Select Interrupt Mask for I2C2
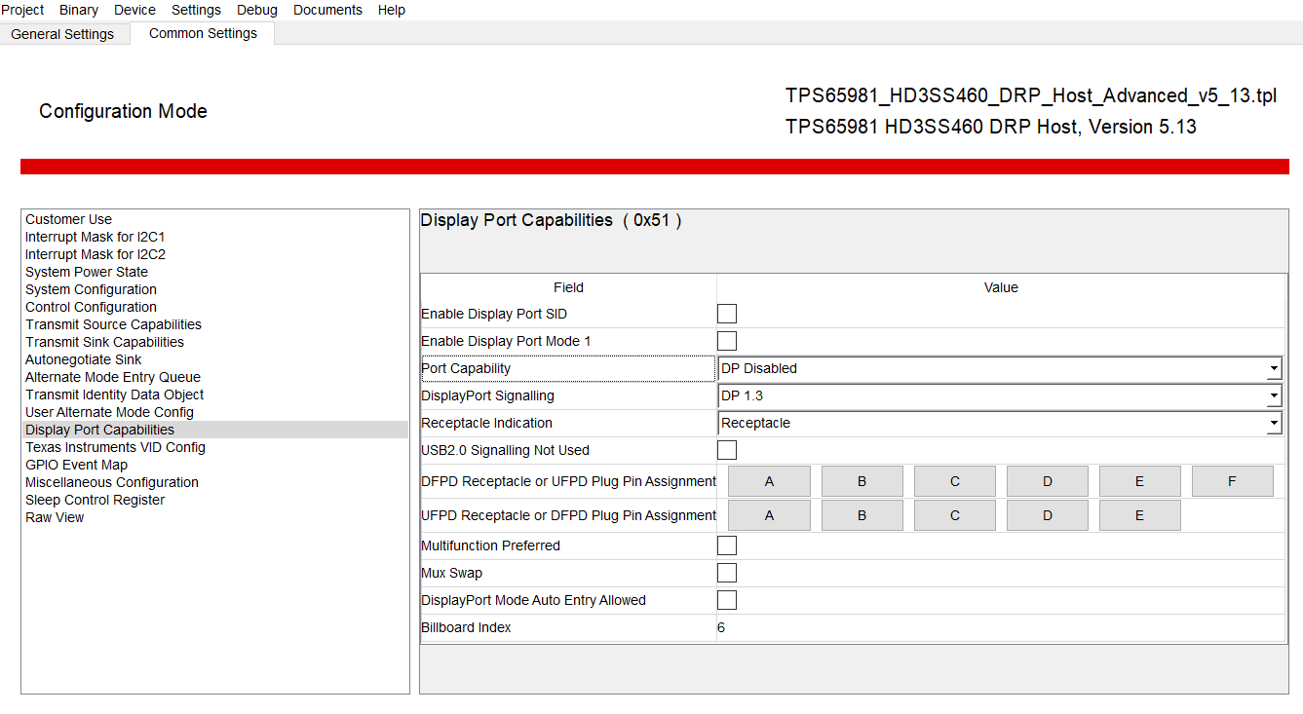 (215, 254)
